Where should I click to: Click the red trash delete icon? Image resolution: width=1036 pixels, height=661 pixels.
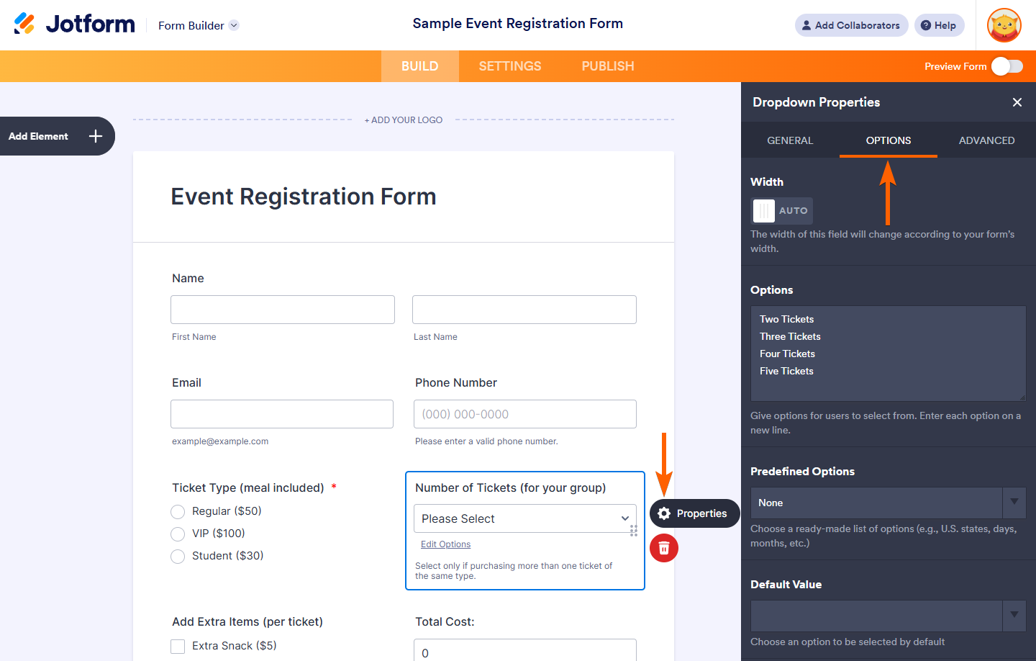pos(664,548)
